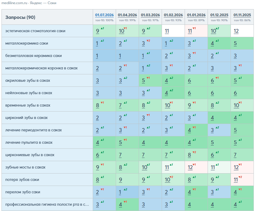Open position 9 for эстетическая стоматология on 01.07.2026
This screenshot has height=211, width=255.
(97, 31)
